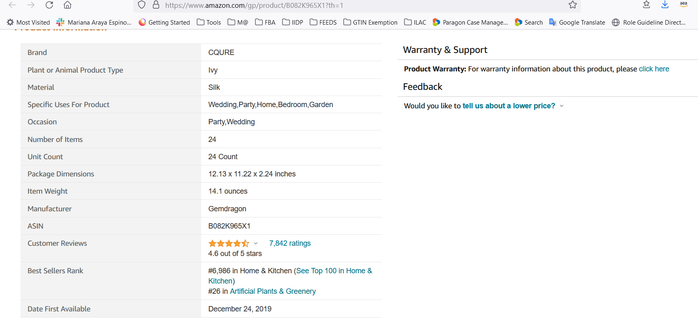This screenshot has height=327, width=698.
Task: Click the plant type value Ivy
Action: pyautogui.click(x=213, y=70)
